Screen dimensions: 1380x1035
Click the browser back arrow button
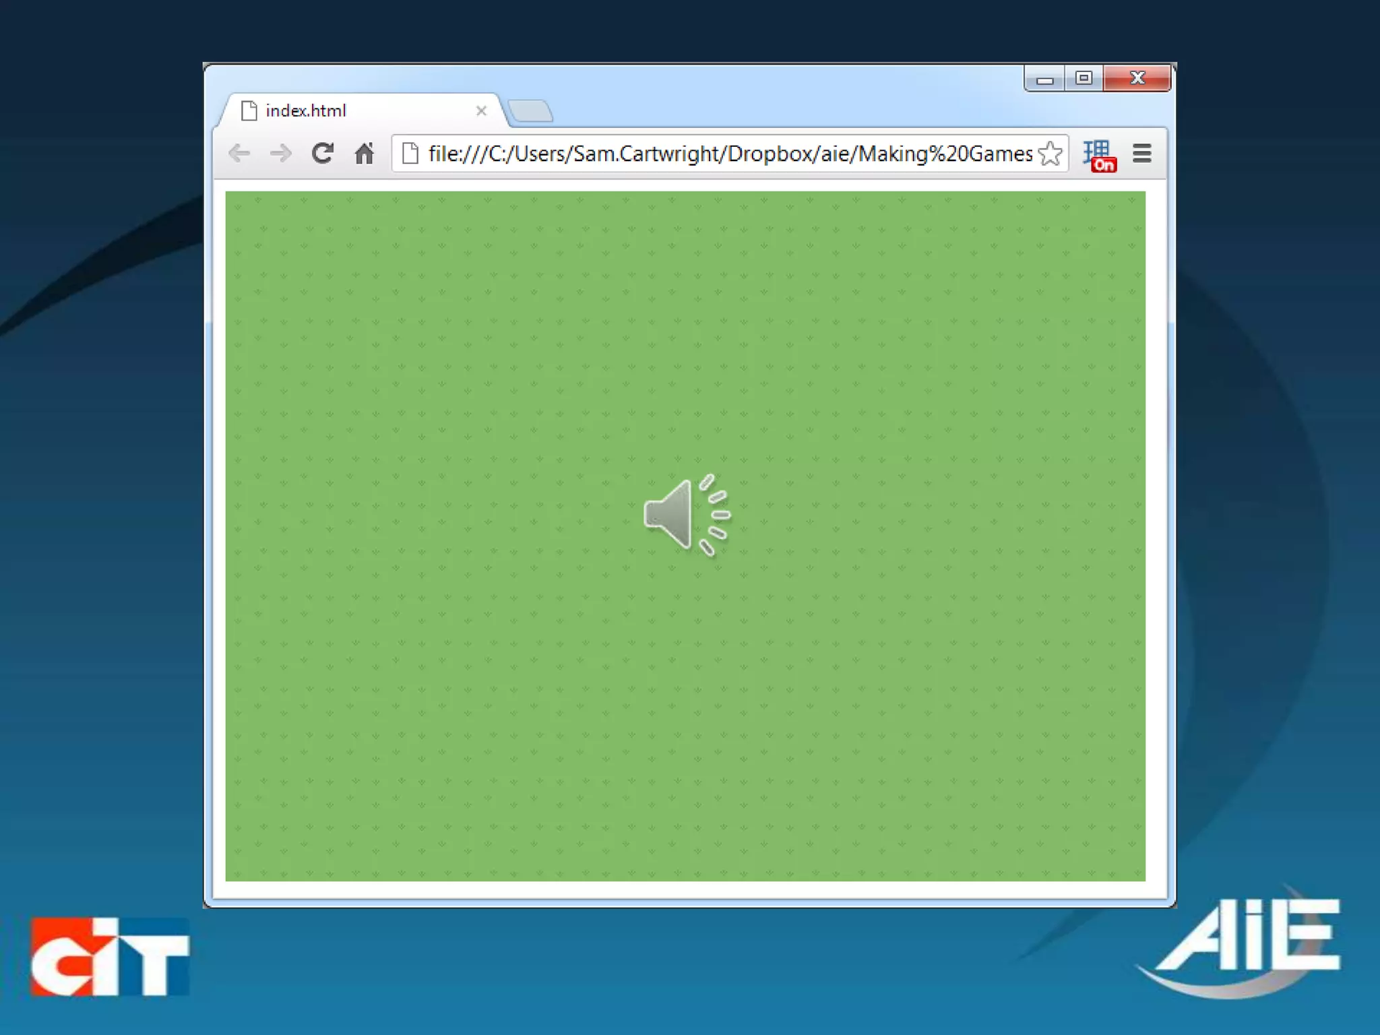tap(239, 154)
